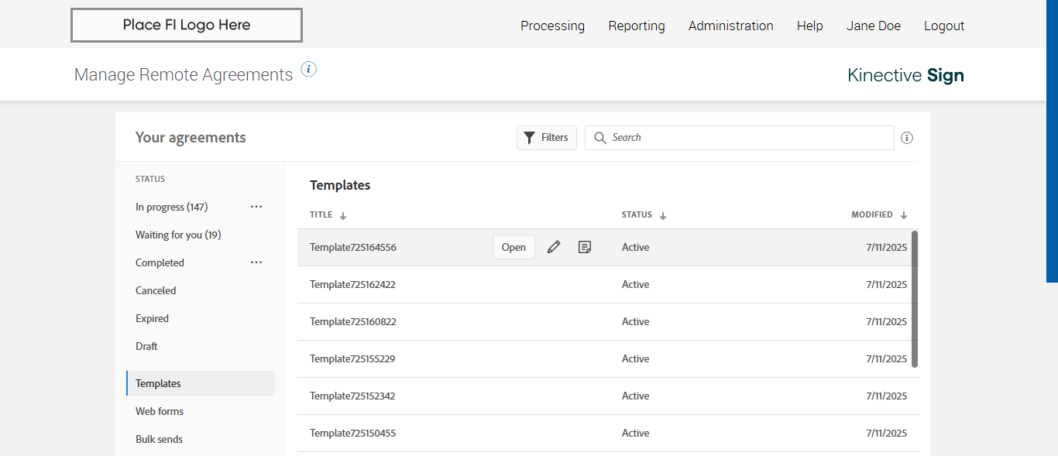Sort templates by Status column arrow
Screen dimensions: 1058x456
pyautogui.click(x=663, y=215)
